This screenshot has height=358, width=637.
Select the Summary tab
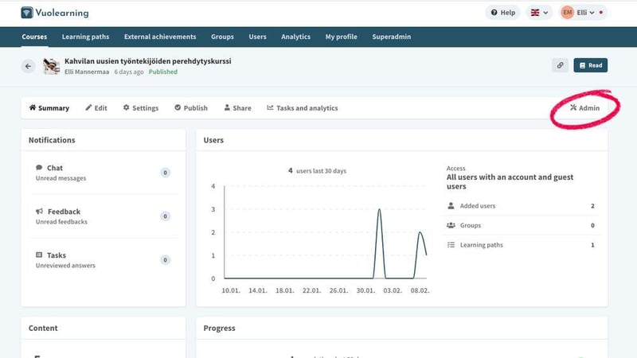point(49,108)
